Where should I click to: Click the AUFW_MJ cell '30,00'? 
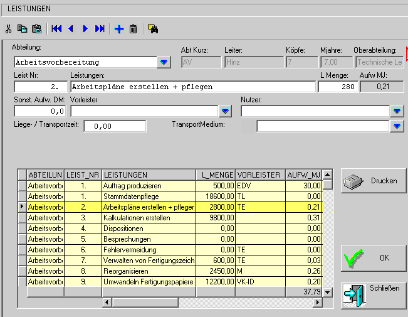(304, 186)
